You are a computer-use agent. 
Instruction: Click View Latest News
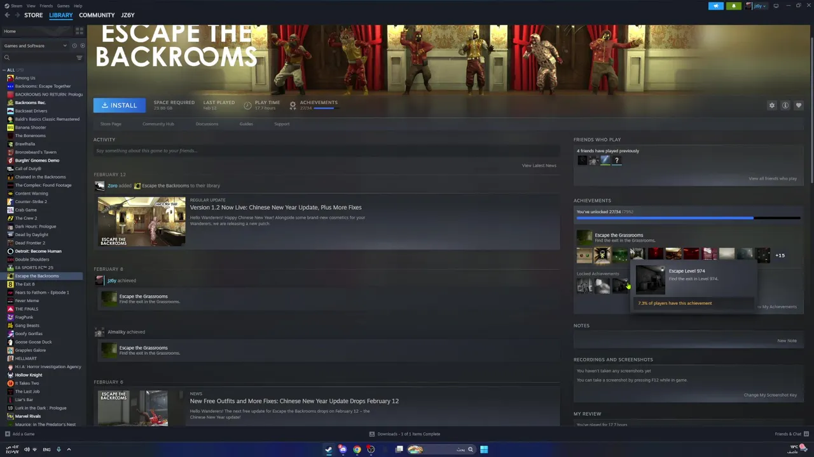pyautogui.click(x=539, y=166)
